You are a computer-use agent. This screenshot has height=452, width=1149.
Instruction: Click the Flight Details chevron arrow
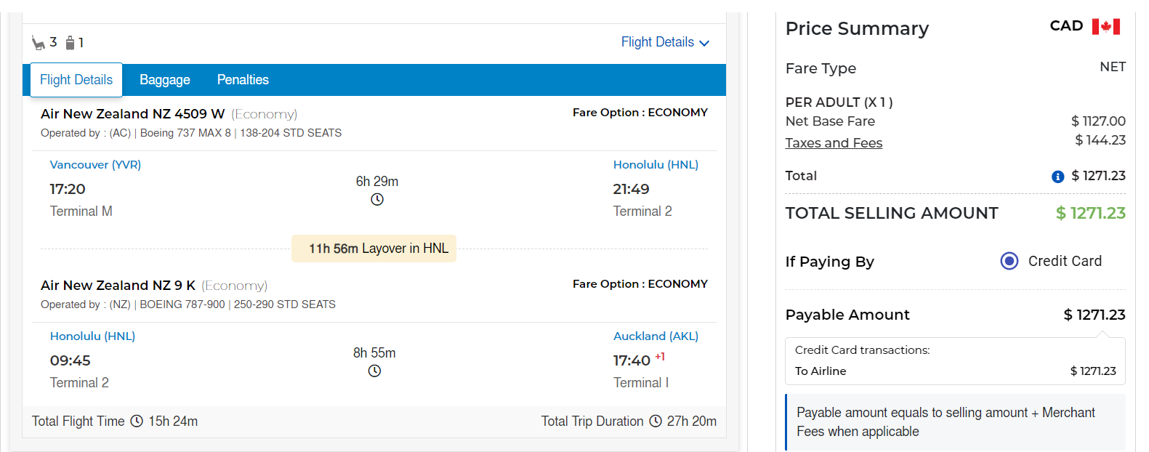(x=704, y=44)
